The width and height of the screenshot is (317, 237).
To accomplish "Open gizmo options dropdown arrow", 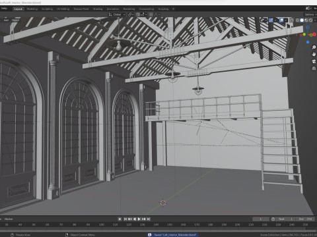I will coord(275,20).
